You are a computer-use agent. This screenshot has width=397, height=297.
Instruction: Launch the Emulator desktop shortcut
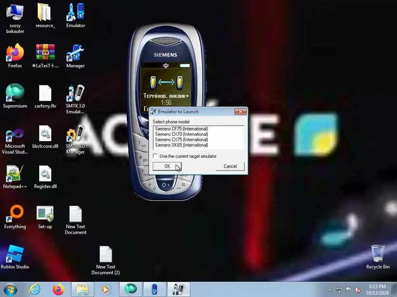[x=76, y=15]
